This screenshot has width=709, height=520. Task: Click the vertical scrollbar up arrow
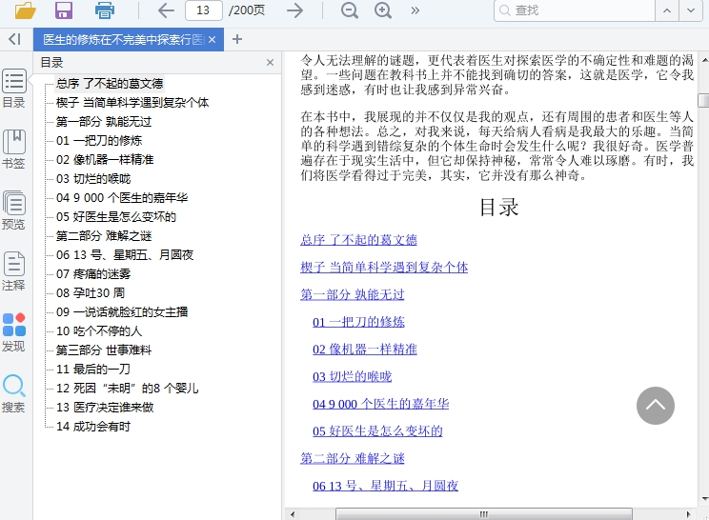(x=704, y=60)
